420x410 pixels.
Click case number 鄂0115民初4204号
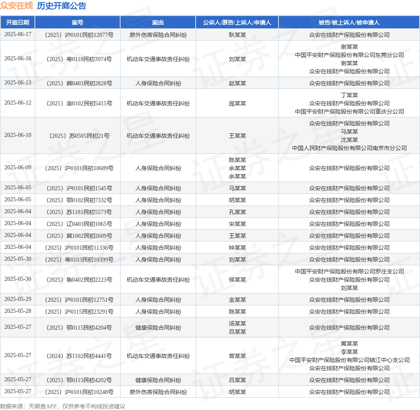pyautogui.click(x=79, y=328)
